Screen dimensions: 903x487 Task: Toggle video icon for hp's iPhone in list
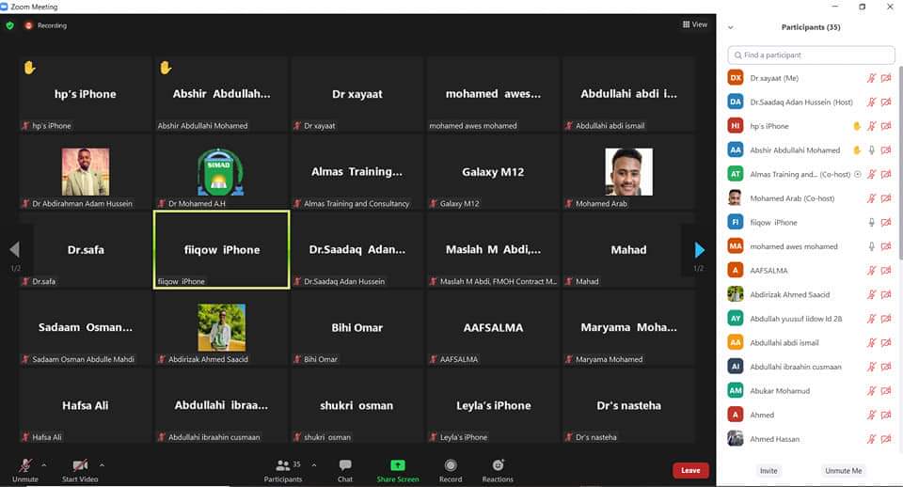pos(886,126)
